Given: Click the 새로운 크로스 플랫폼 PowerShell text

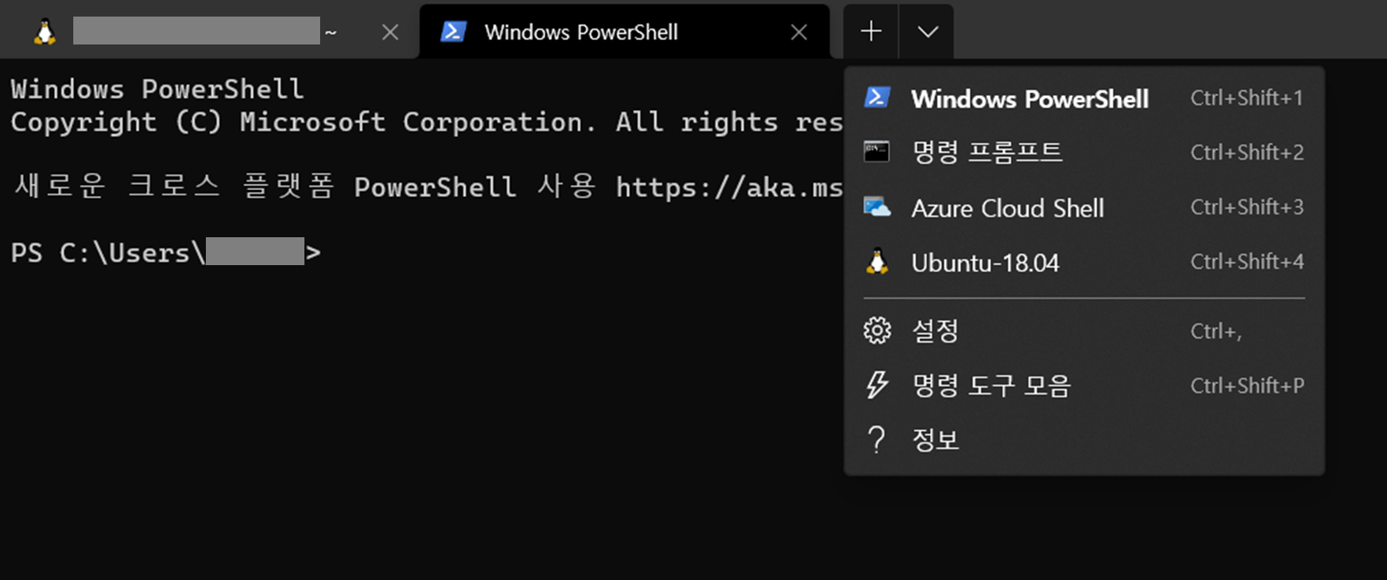Looking at the screenshot, I should point(265,187).
